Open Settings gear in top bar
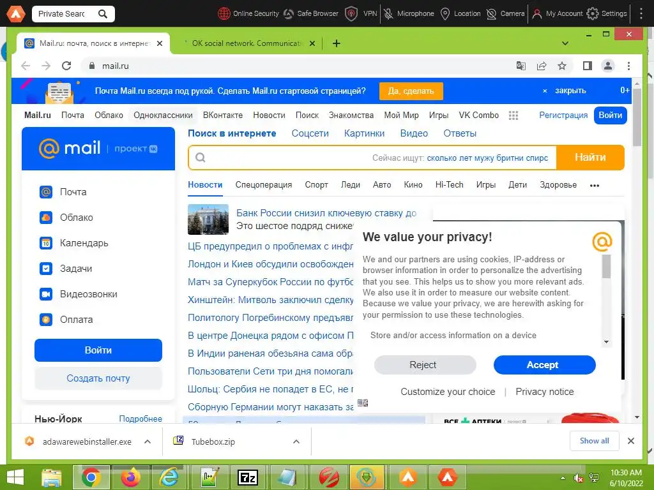Viewport: 654px width, 490px height. 592,14
